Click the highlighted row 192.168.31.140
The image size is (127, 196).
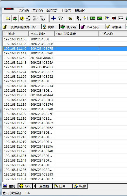click(x=65, y=48)
